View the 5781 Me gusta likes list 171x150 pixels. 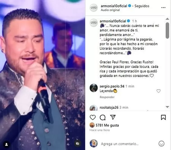point(107,125)
